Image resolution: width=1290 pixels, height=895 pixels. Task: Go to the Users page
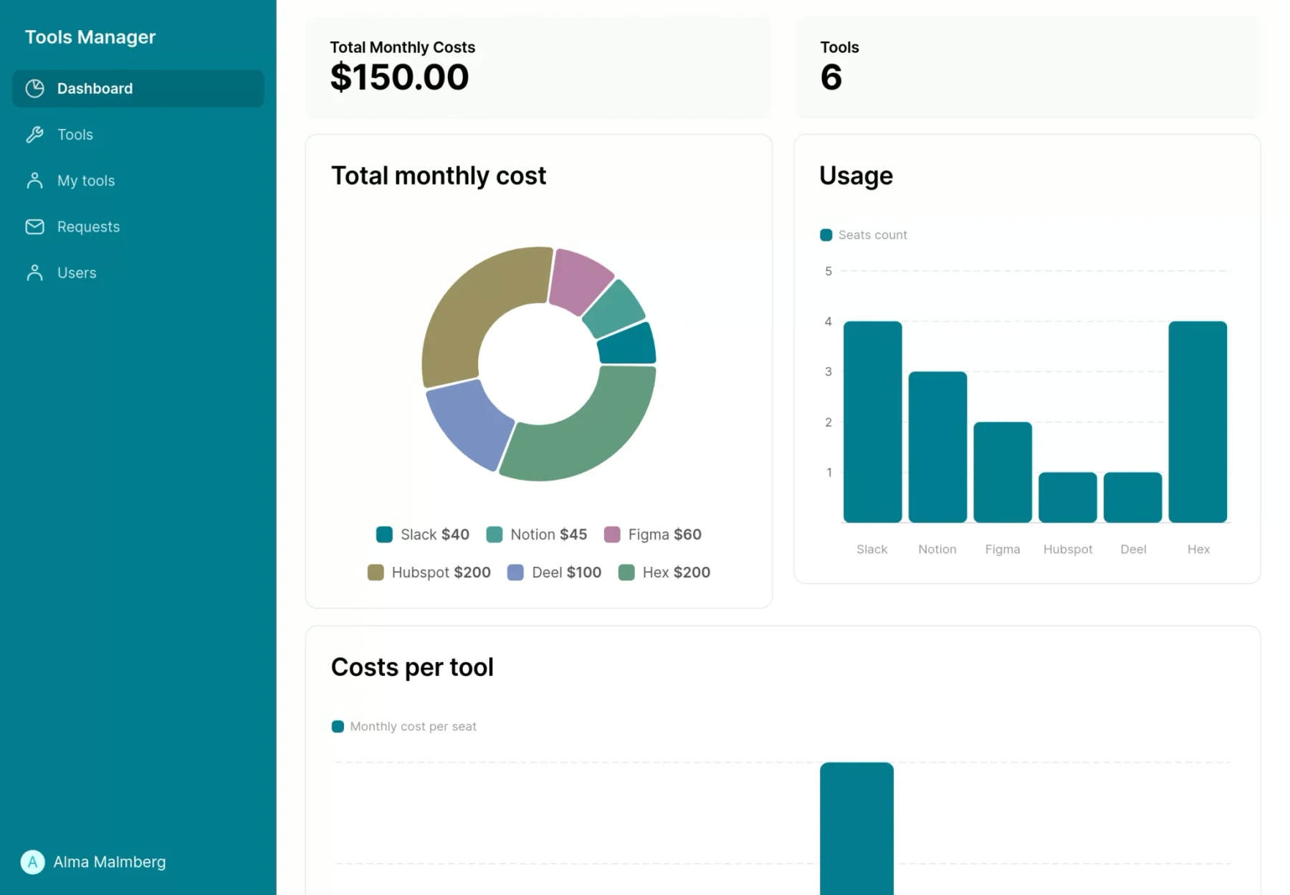coord(138,273)
